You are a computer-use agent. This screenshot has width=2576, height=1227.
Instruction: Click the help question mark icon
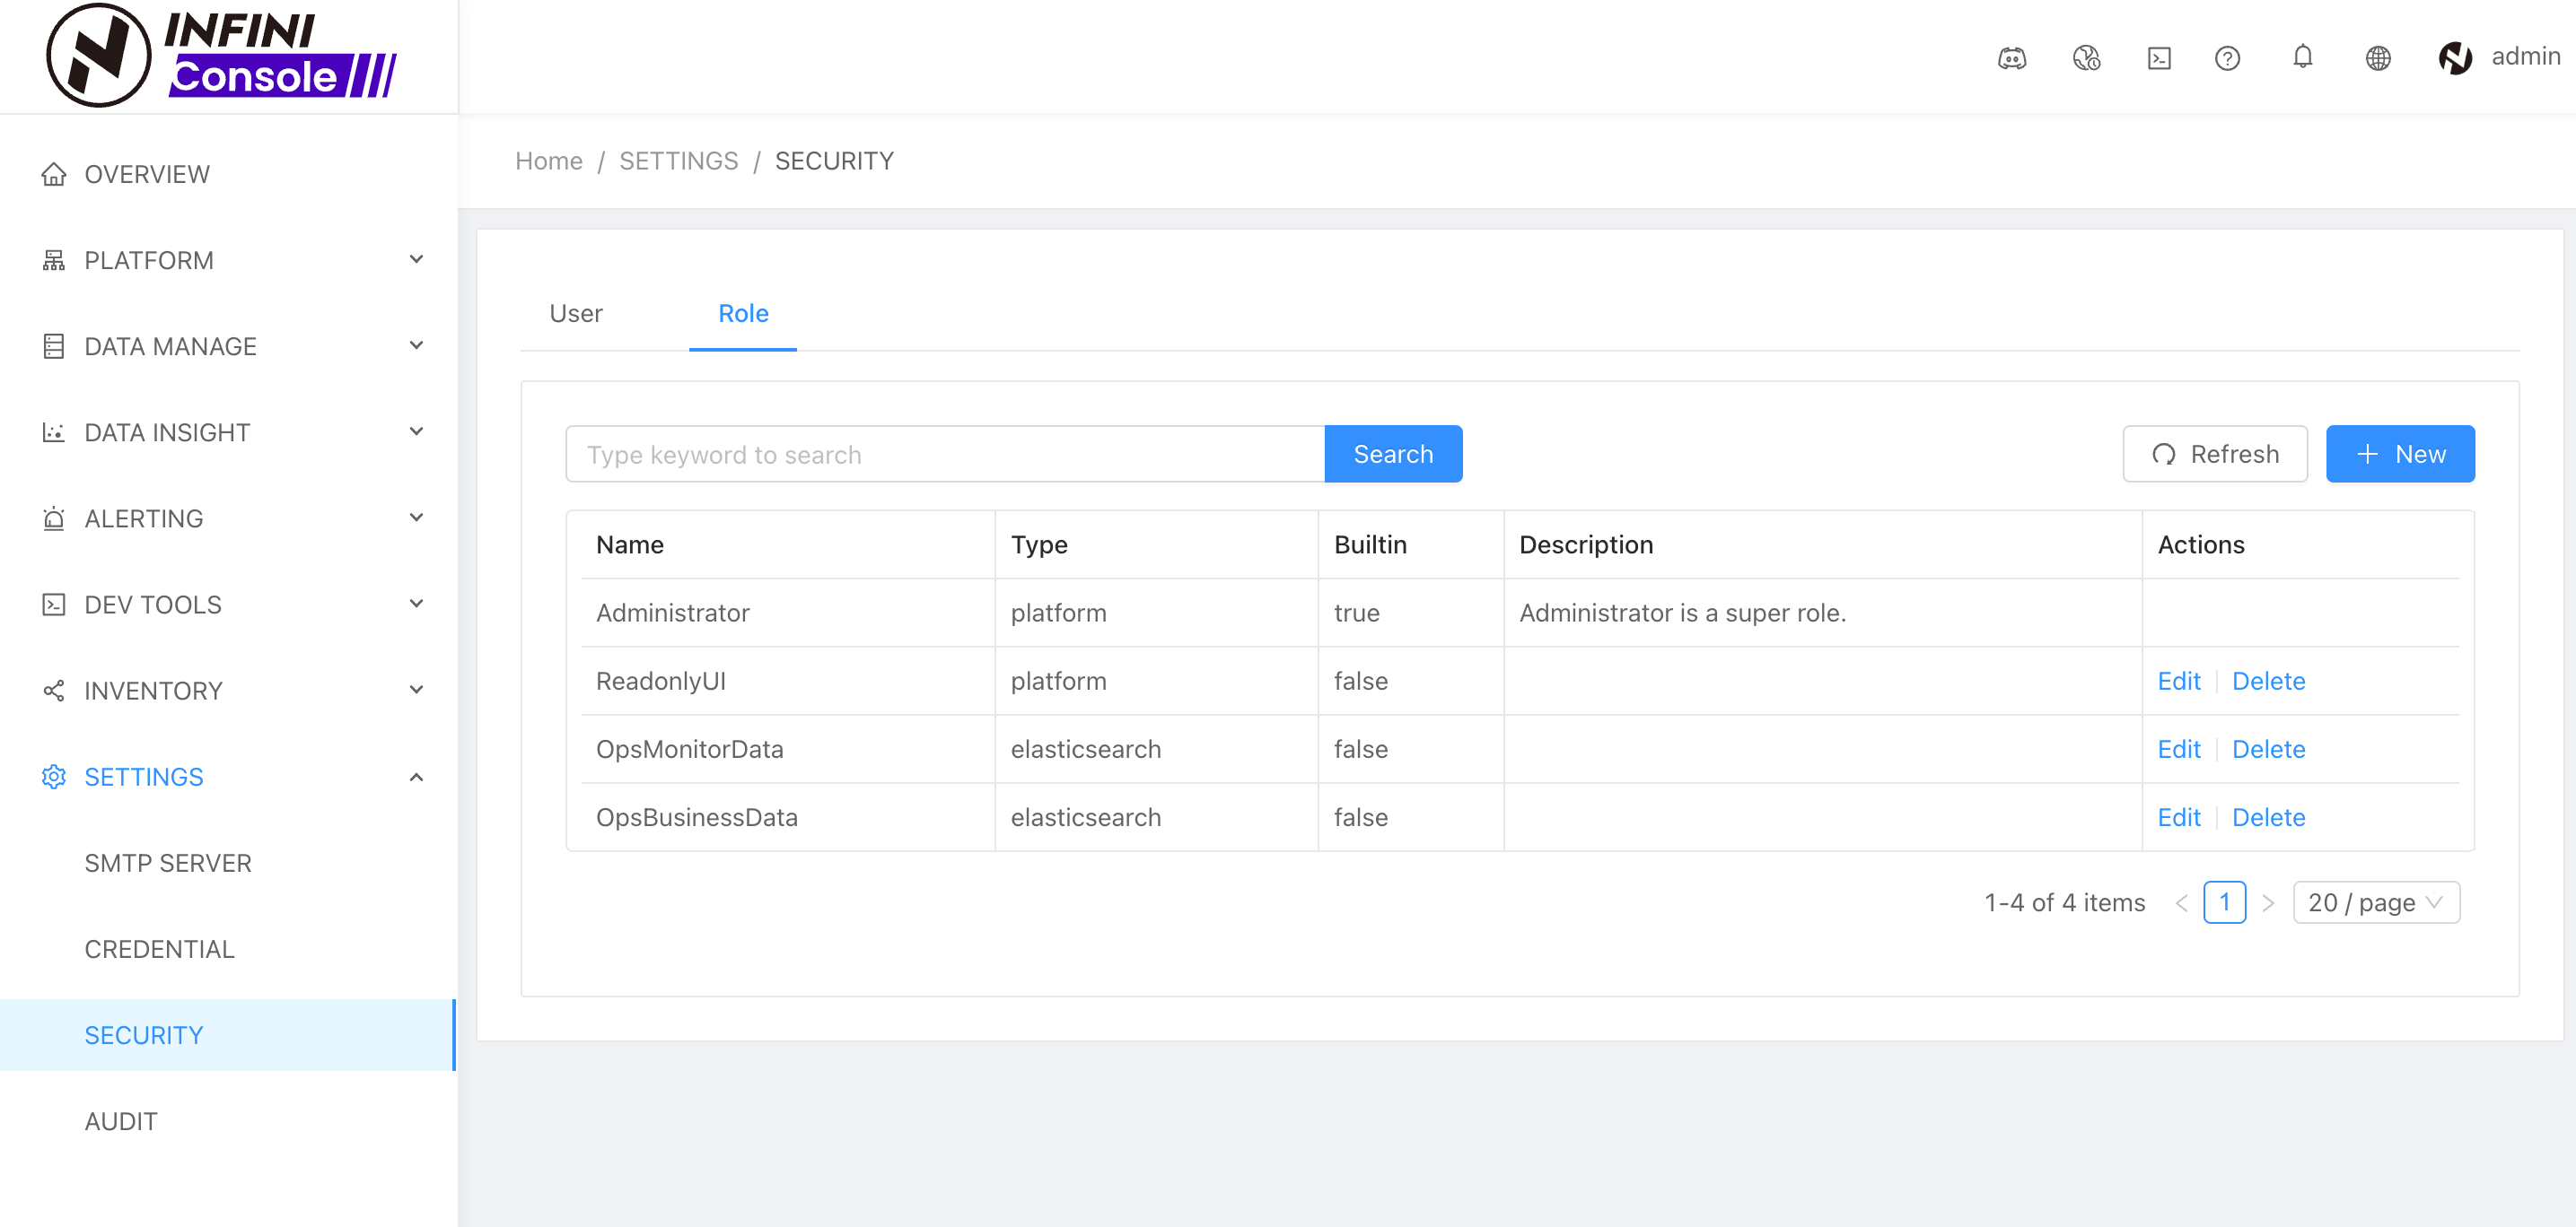tap(2227, 58)
